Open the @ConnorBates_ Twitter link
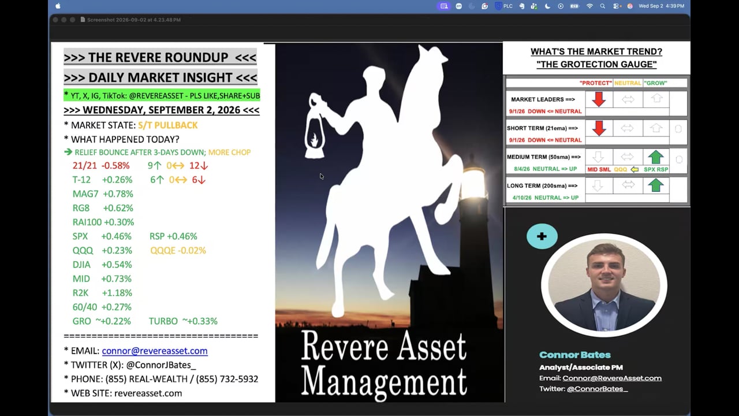The width and height of the screenshot is (739, 416). [x=597, y=389]
